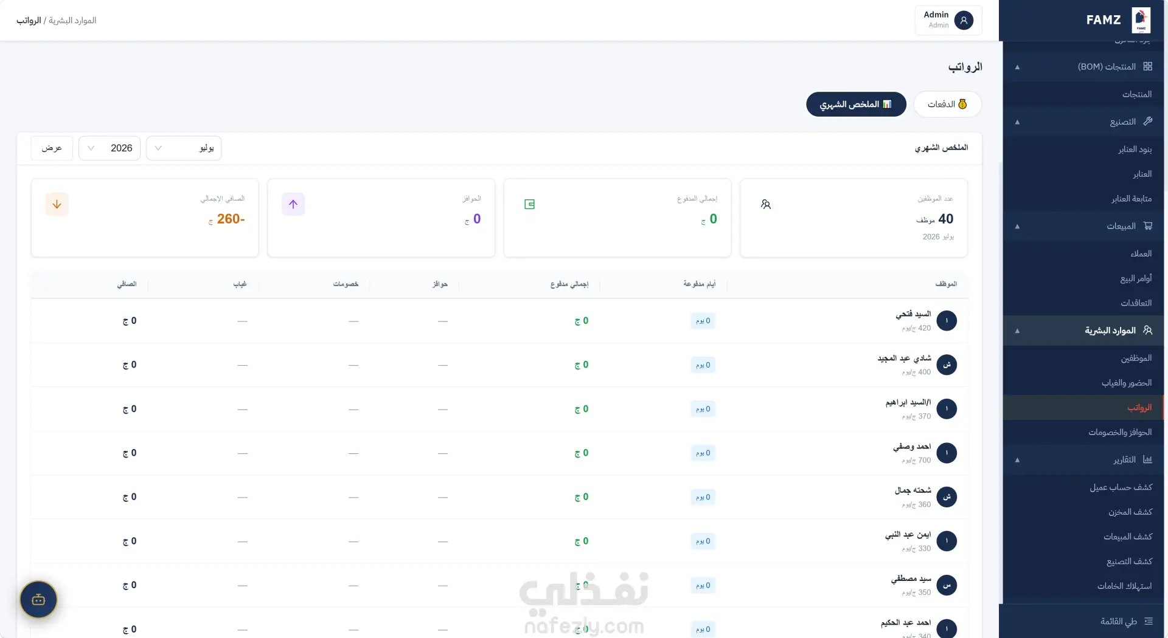
Task: Click the bonuses up-arrow icon
Action: coord(293,204)
